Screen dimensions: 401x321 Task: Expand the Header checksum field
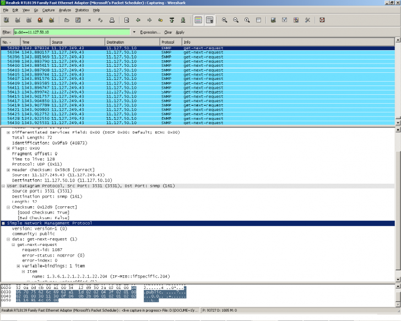(8, 170)
